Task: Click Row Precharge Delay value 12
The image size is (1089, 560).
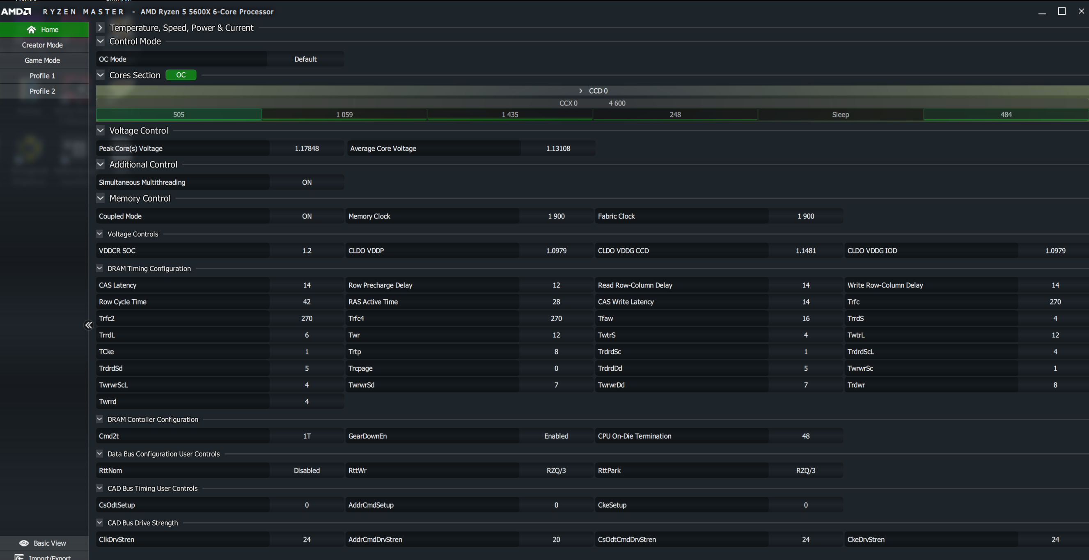Action: 556,285
